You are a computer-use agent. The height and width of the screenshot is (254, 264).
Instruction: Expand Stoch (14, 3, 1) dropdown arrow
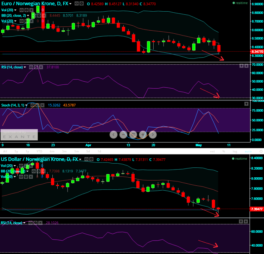coord(26,105)
